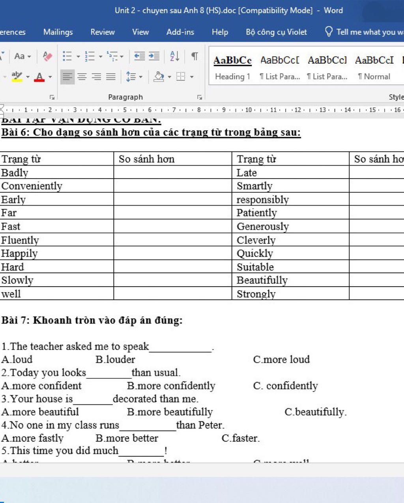Viewport: 404px width, 503px height.
Task: Click answer 'C.beautifully.'
Action: (316, 412)
